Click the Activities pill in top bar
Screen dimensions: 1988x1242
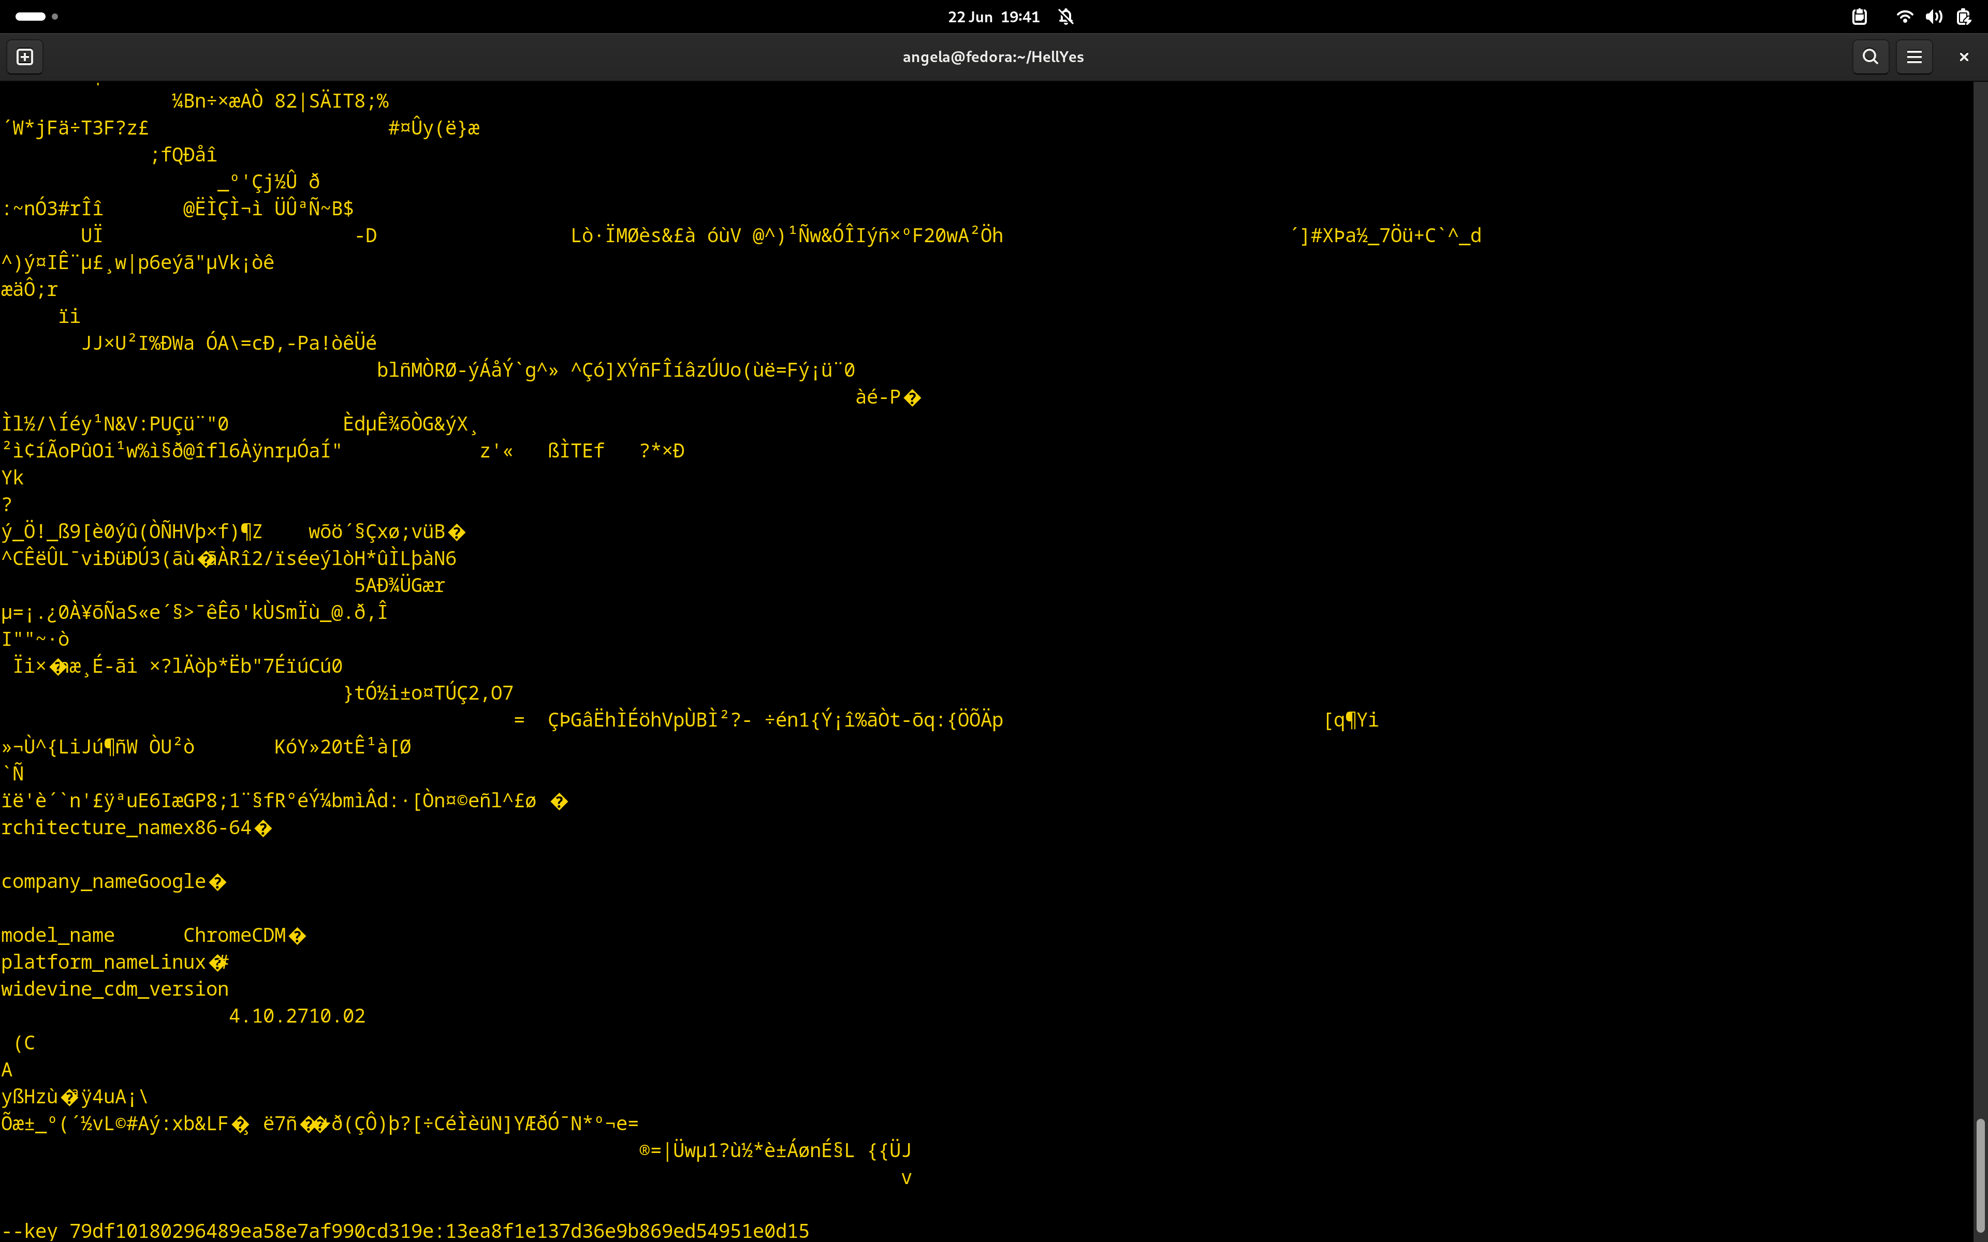click(x=31, y=17)
